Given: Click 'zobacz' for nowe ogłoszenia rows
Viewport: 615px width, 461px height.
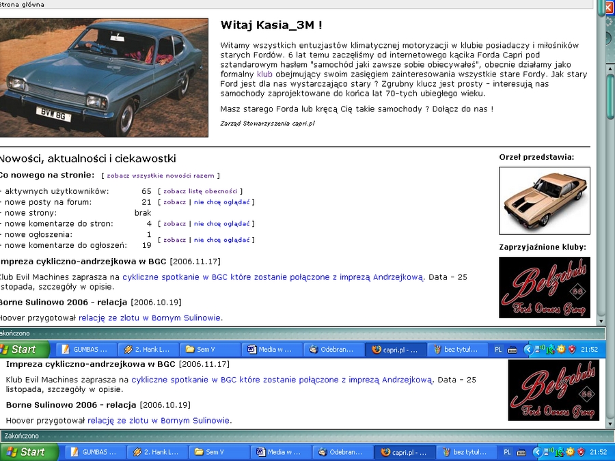Looking at the screenshot, I should pyautogui.click(x=174, y=240).
